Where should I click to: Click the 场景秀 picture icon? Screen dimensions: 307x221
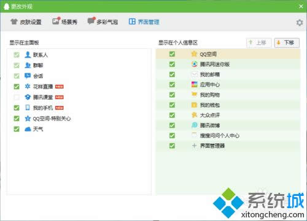(x=56, y=21)
